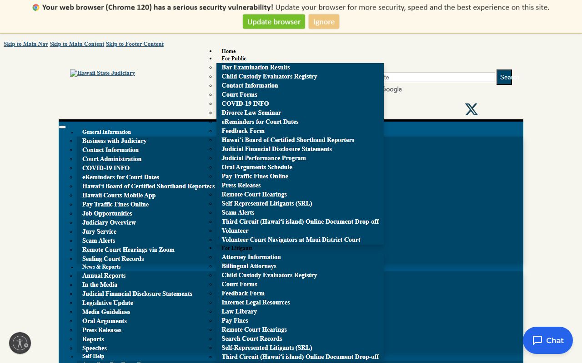
Task: Open the Jury Service link
Action: click(x=99, y=231)
